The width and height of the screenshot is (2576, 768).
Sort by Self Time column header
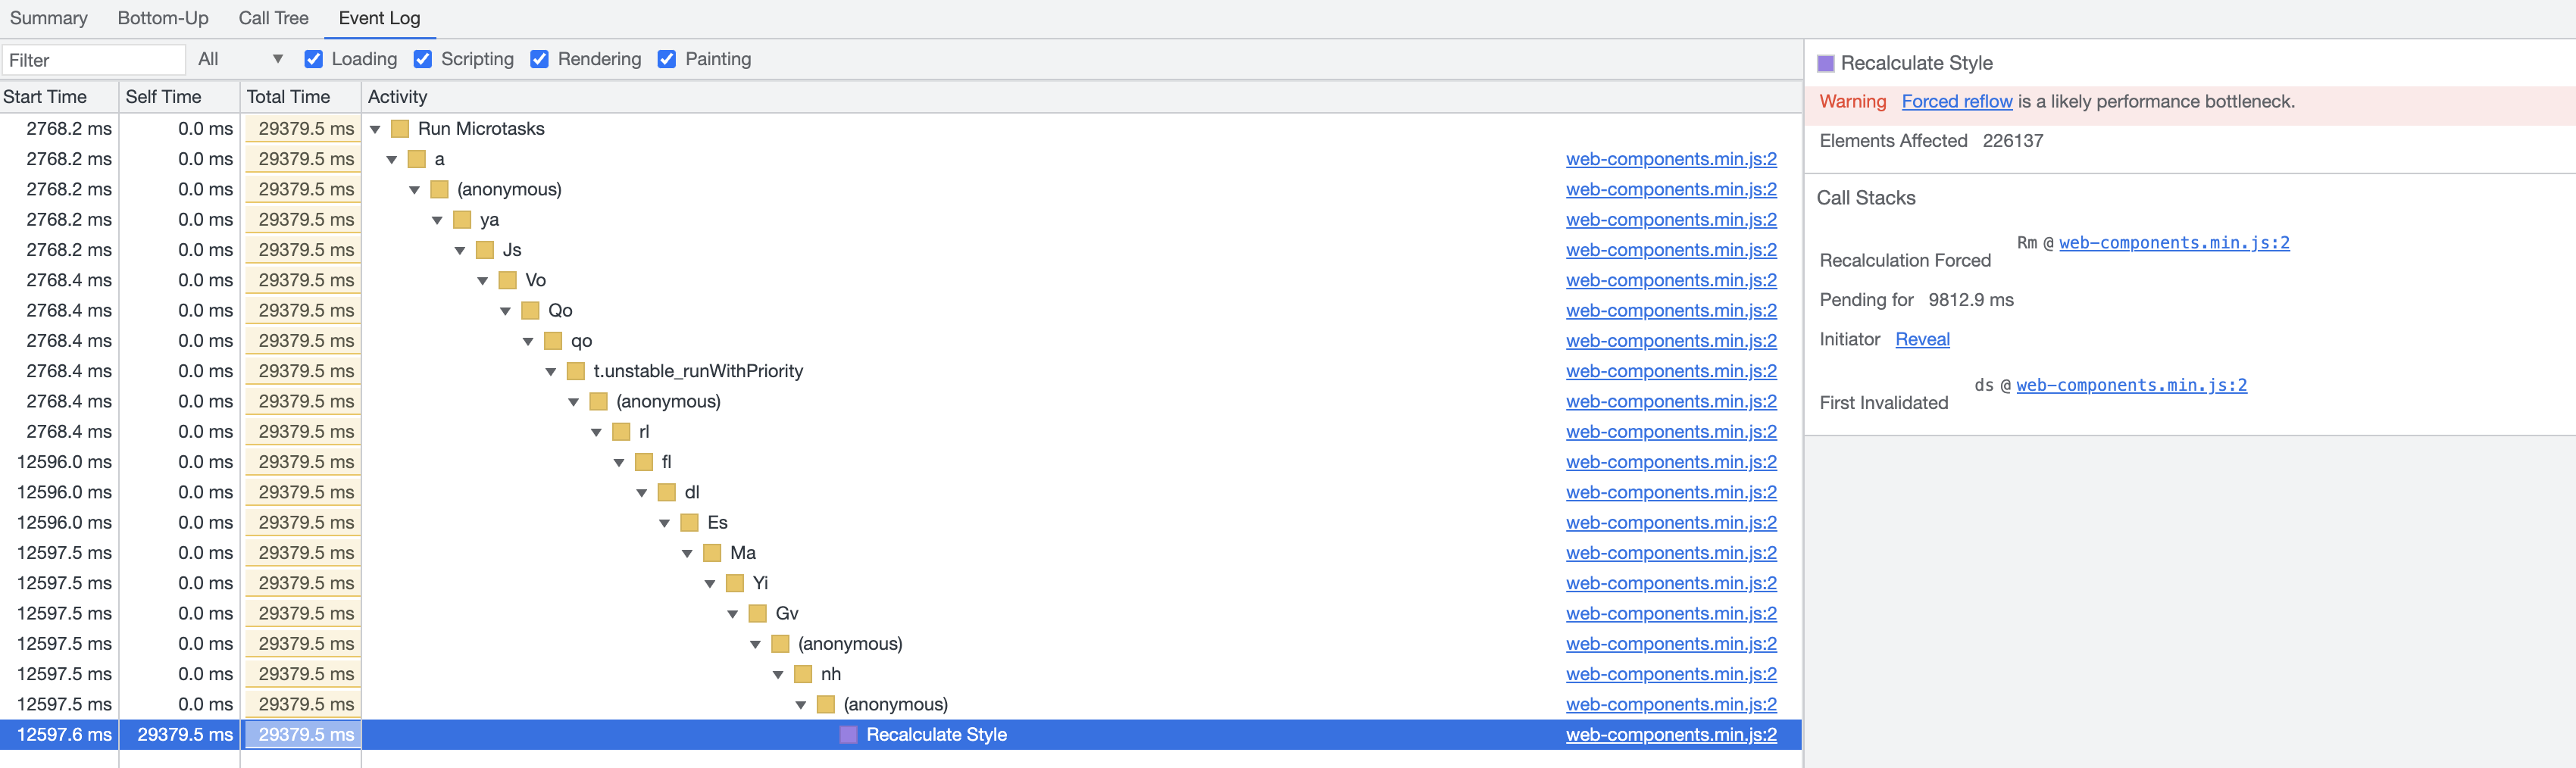(x=180, y=97)
